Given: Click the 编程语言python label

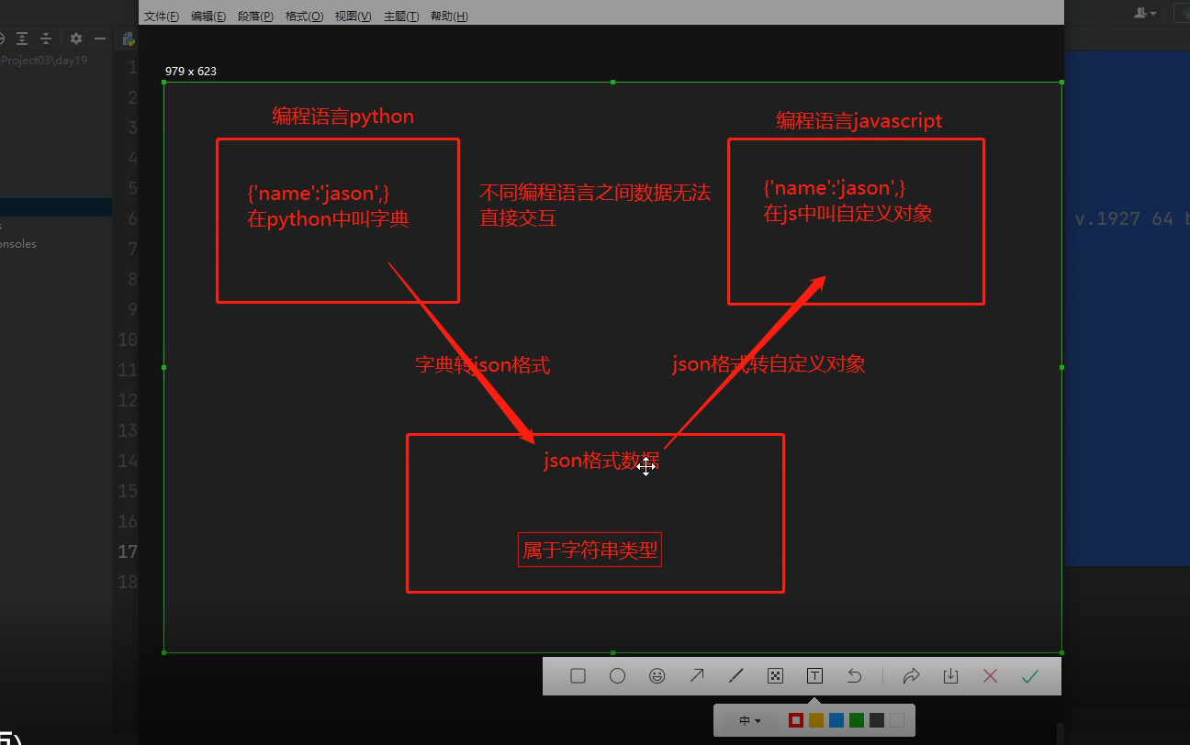Looking at the screenshot, I should click(x=343, y=117).
